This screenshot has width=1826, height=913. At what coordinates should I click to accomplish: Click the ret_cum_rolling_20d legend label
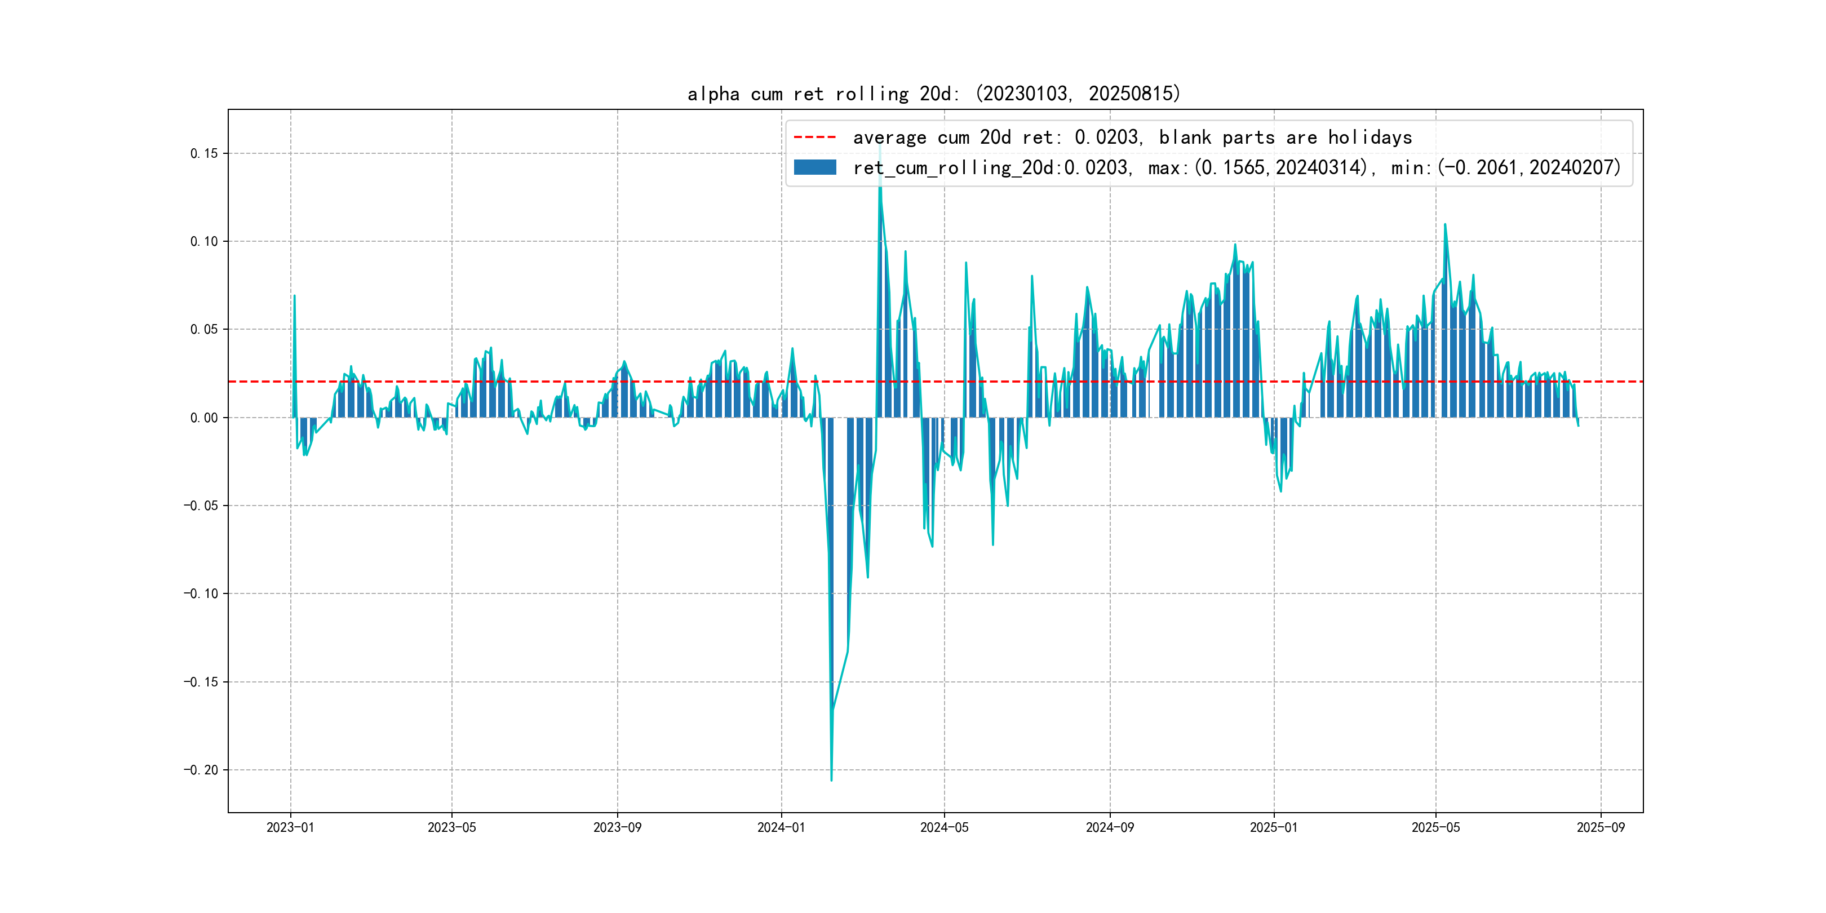click(x=1236, y=167)
